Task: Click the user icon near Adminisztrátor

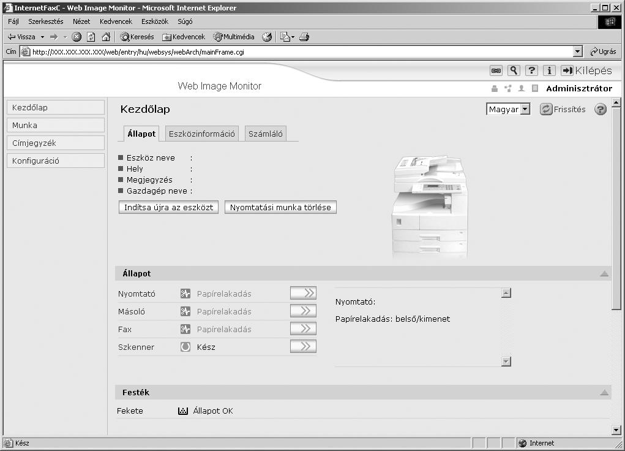Action: (x=521, y=88)
